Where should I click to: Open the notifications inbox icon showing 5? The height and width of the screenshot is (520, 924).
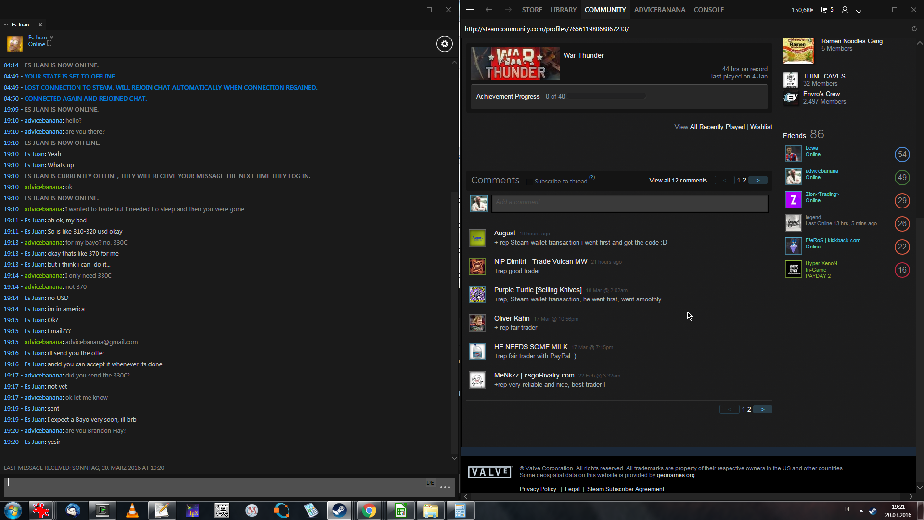(827, 10)
